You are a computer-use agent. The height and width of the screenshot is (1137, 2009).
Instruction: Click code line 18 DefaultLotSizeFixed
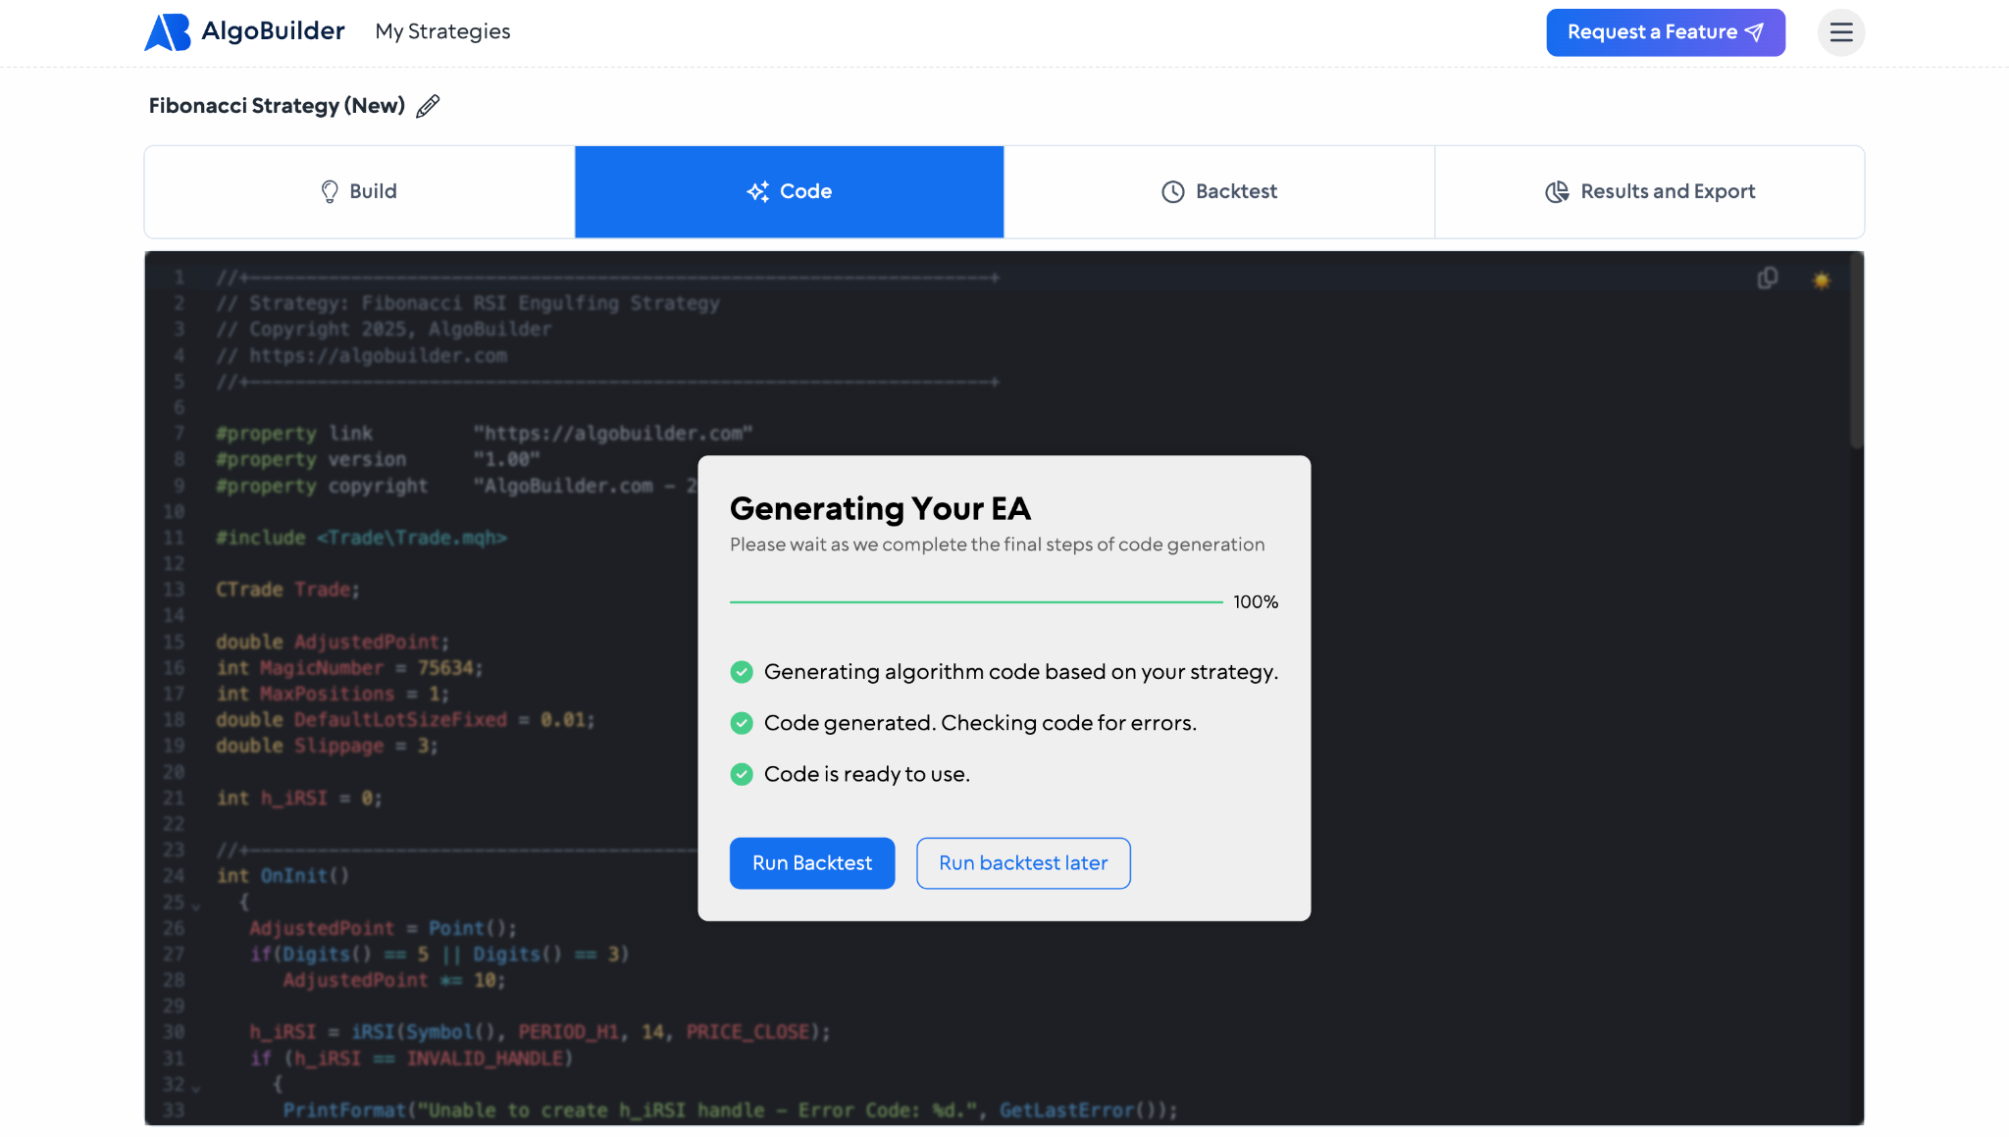405,720
